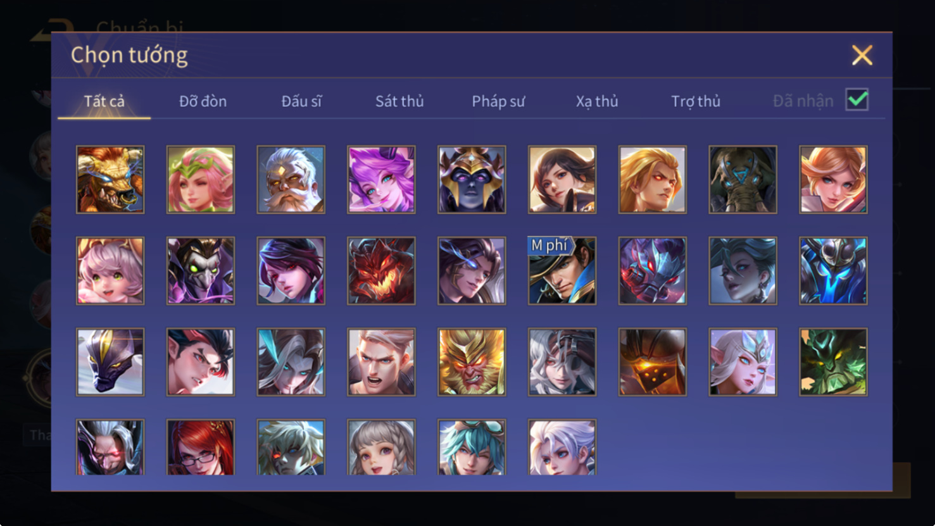The width and height of the screenshot is (935, 526).
Task: Select the hero labeled M phí
Action: [562, 271]
